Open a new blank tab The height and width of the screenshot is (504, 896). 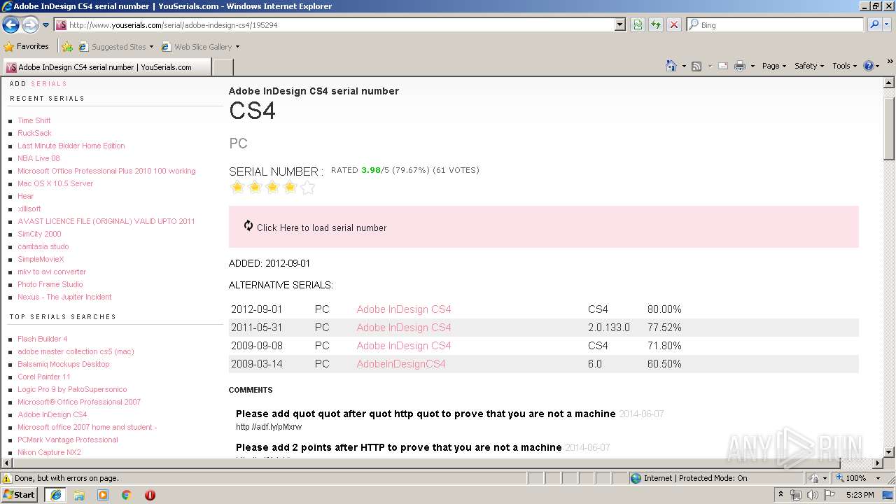point(223,67)
